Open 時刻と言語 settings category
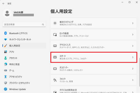 pyautogui.click(x=24, y=64)
